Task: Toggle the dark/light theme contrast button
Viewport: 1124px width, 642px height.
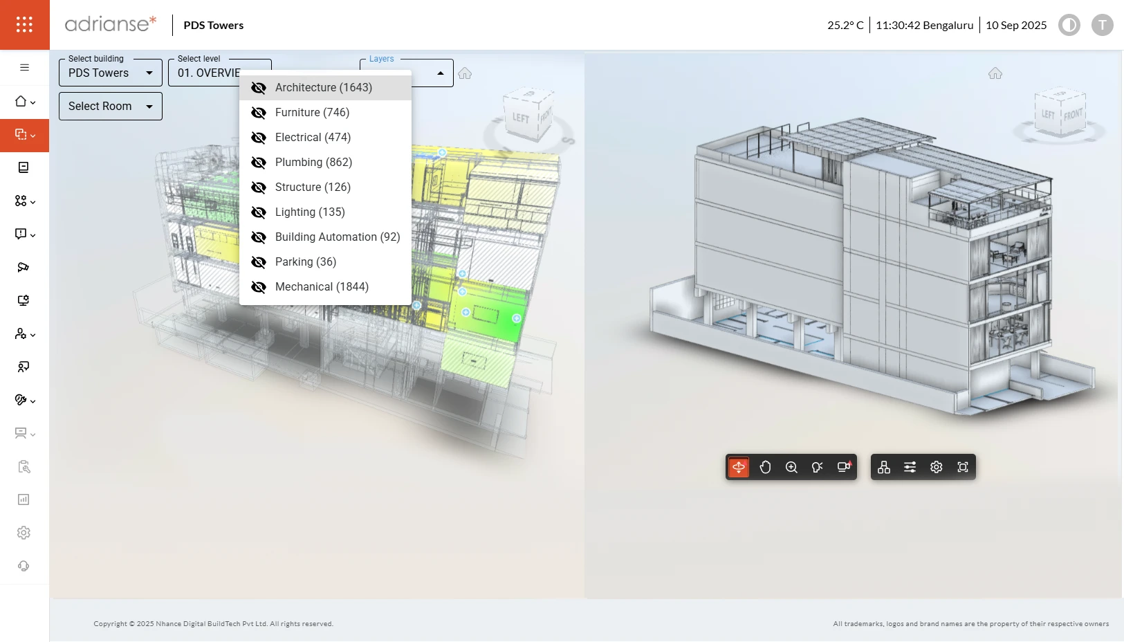Action: pos(1069,25)
